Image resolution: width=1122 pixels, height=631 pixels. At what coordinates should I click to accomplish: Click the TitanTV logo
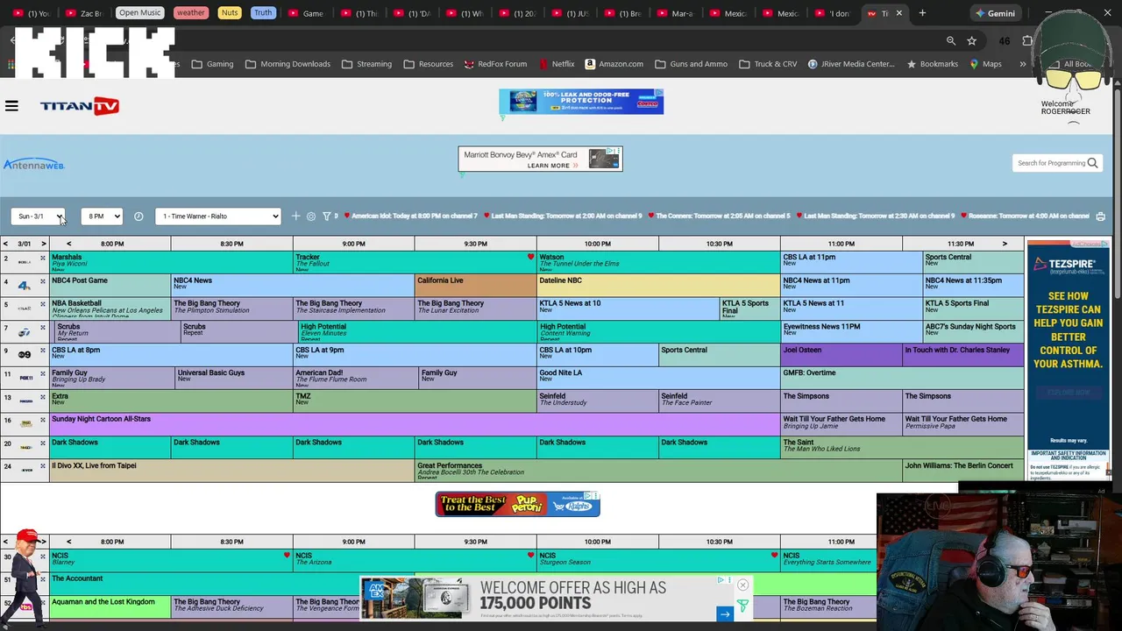[79, 106]
